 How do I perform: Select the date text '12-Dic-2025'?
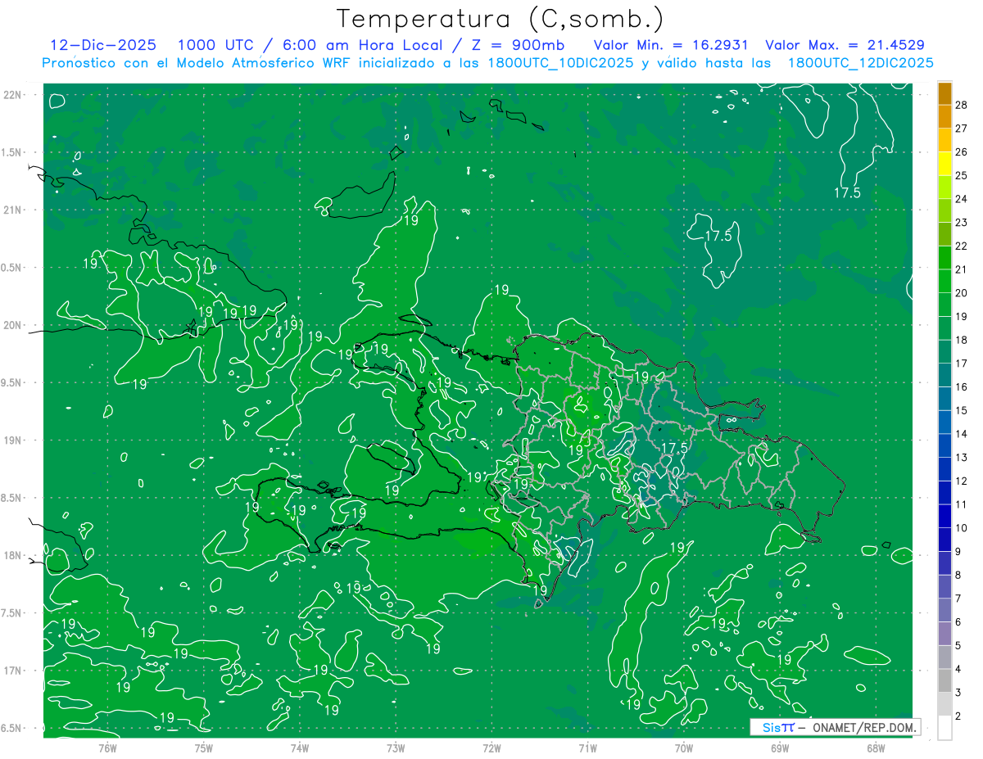(x=104, y=45)
